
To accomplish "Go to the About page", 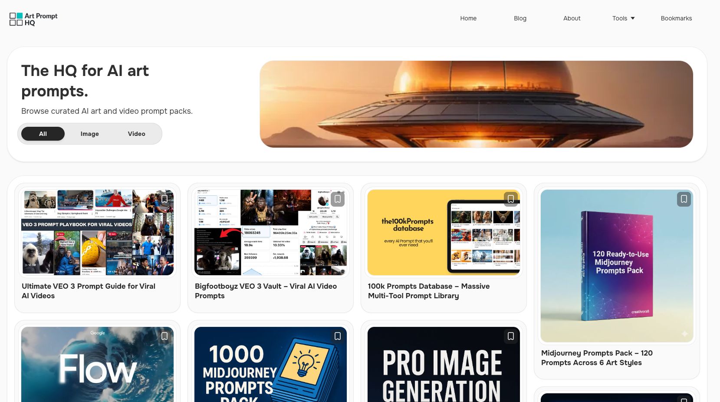I will [572, 18].
